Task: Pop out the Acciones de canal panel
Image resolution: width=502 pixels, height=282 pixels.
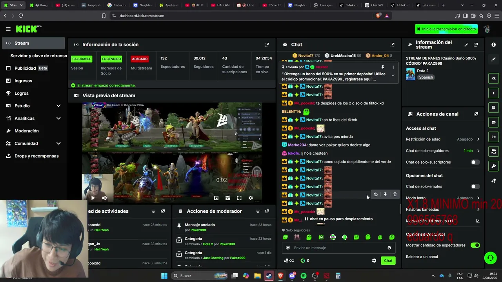Action: pos(476,114)
